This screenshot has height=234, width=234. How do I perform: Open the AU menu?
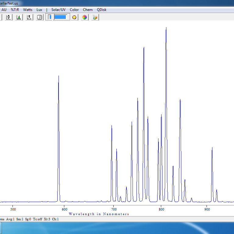[4, 10]
